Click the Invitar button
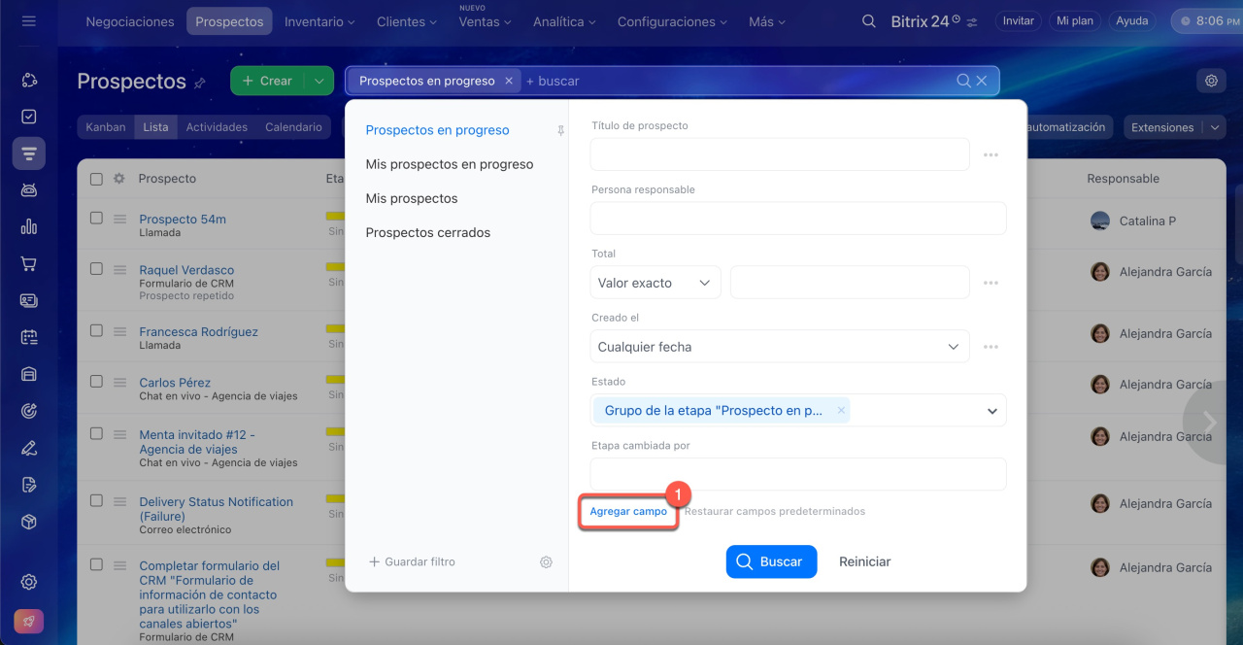Image resolution: width=1243 pixels, height=645 pixels. (1018, 20)
